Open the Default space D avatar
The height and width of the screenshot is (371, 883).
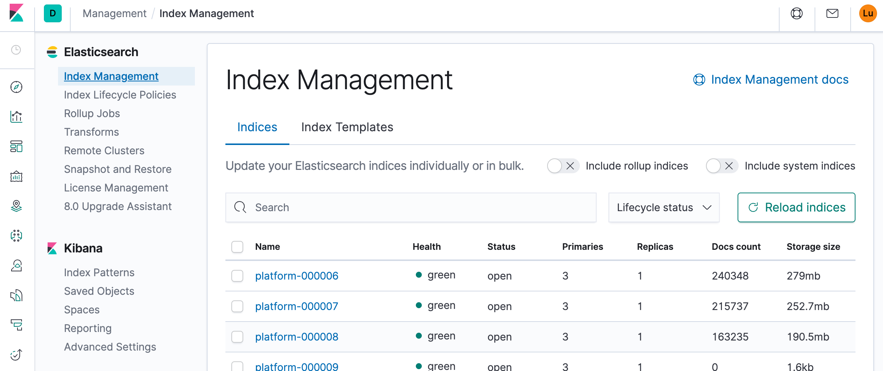point(53,13)
